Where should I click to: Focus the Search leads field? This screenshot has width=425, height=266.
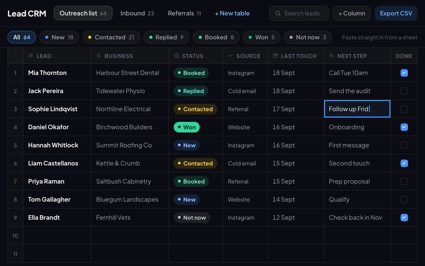[299, 13]
